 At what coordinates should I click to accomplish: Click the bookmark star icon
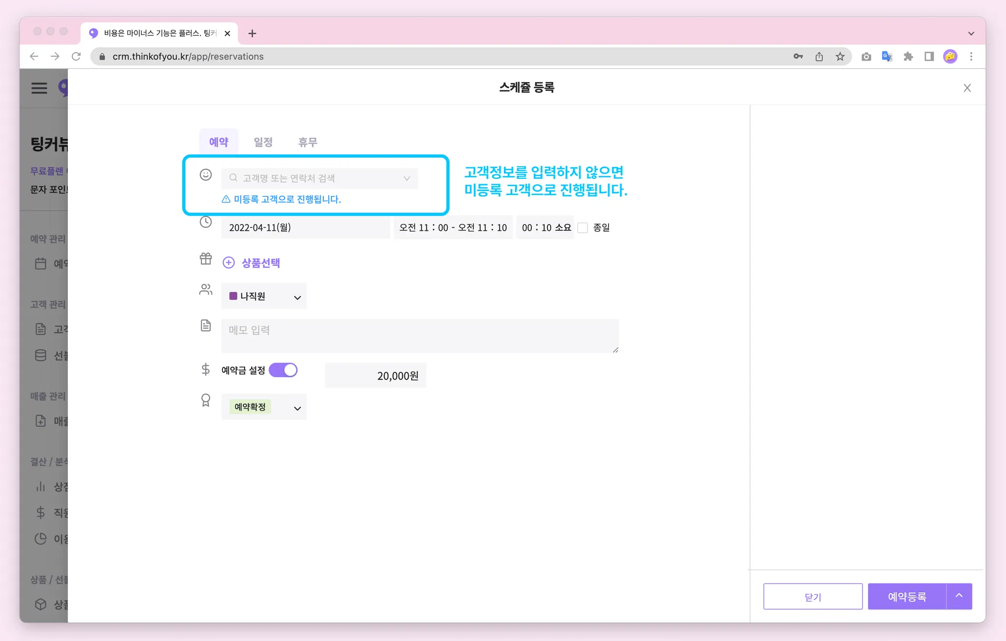pos(840,56)
